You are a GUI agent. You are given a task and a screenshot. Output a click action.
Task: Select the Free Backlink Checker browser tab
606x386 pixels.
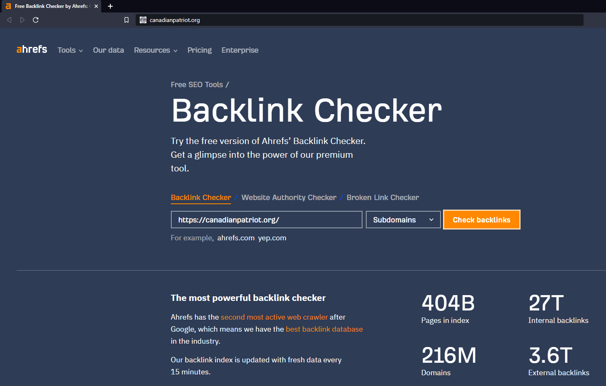[x=51, y=6]
